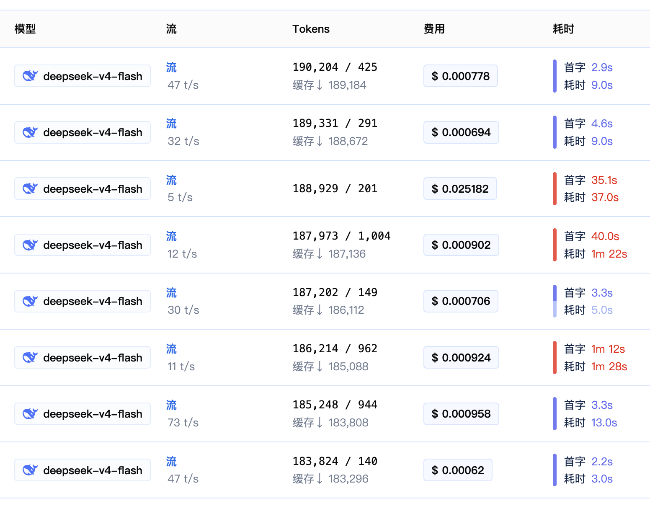This screenshot has height=506, width=650.
Task: Click the 流 column header
Action: click(171, 29)
